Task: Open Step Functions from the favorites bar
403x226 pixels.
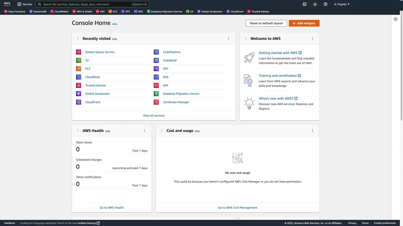Action: [x=14, y=12]
